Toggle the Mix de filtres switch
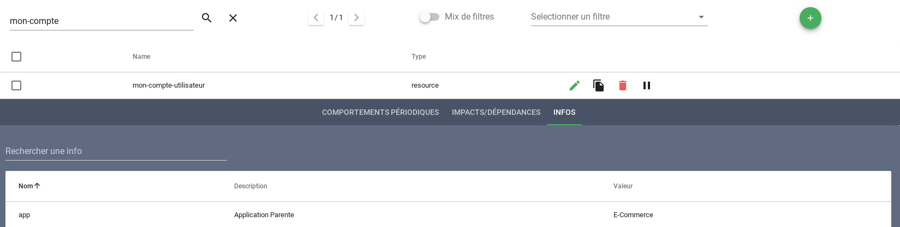The width and height of the screenshot is (900, 227). (x=430, y=17)
